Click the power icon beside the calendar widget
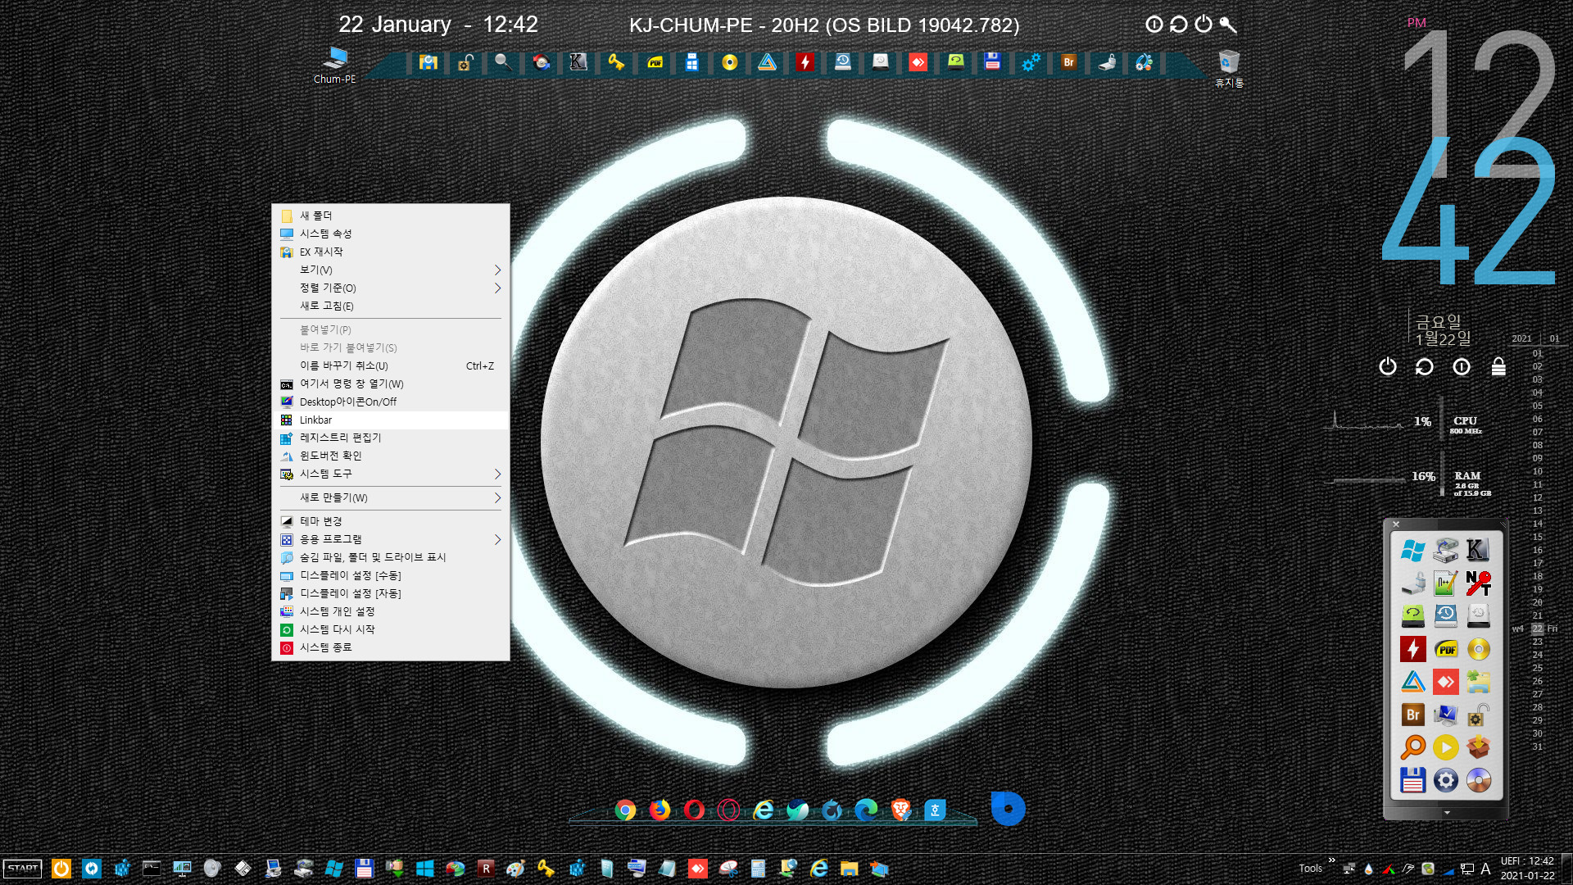Screen dimensions: 1573x885 click(x=1387, y=366)
